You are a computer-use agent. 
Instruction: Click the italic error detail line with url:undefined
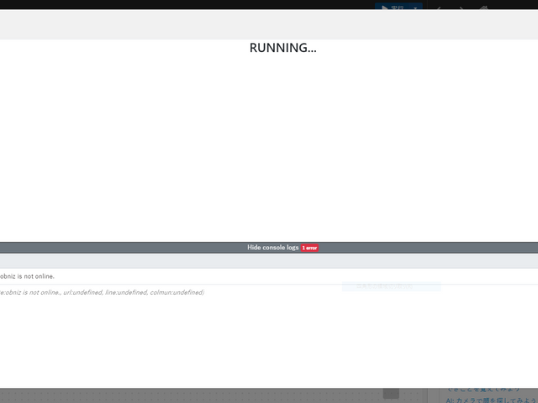[x=101, y=292]
